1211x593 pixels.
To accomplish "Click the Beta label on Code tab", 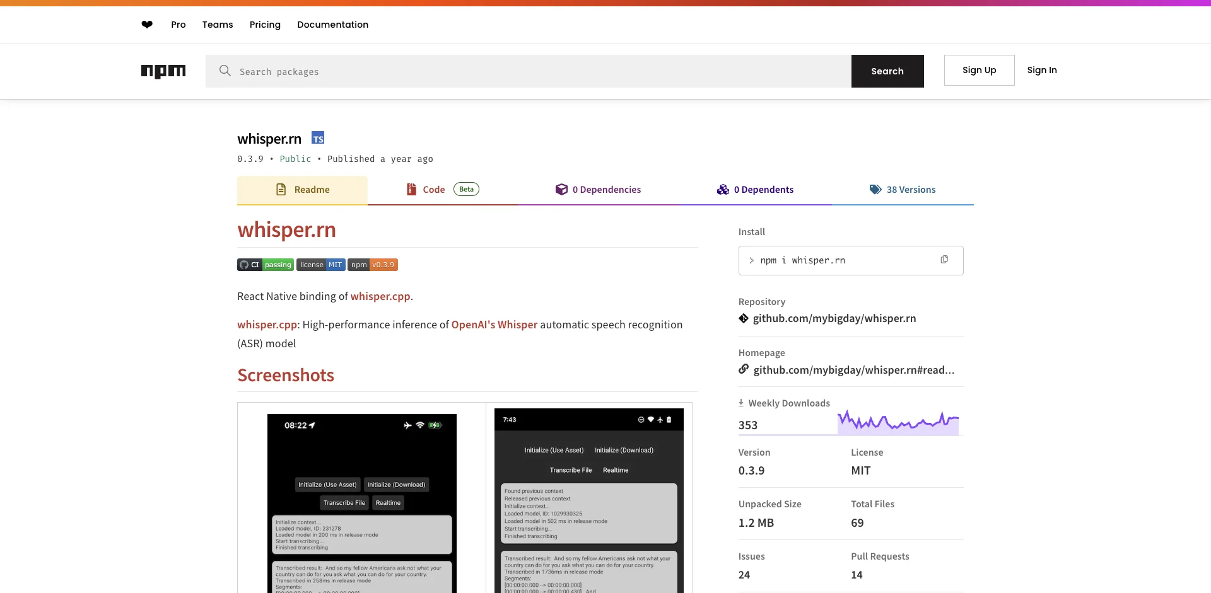I will pyautogui.click(x=466, y=189).
